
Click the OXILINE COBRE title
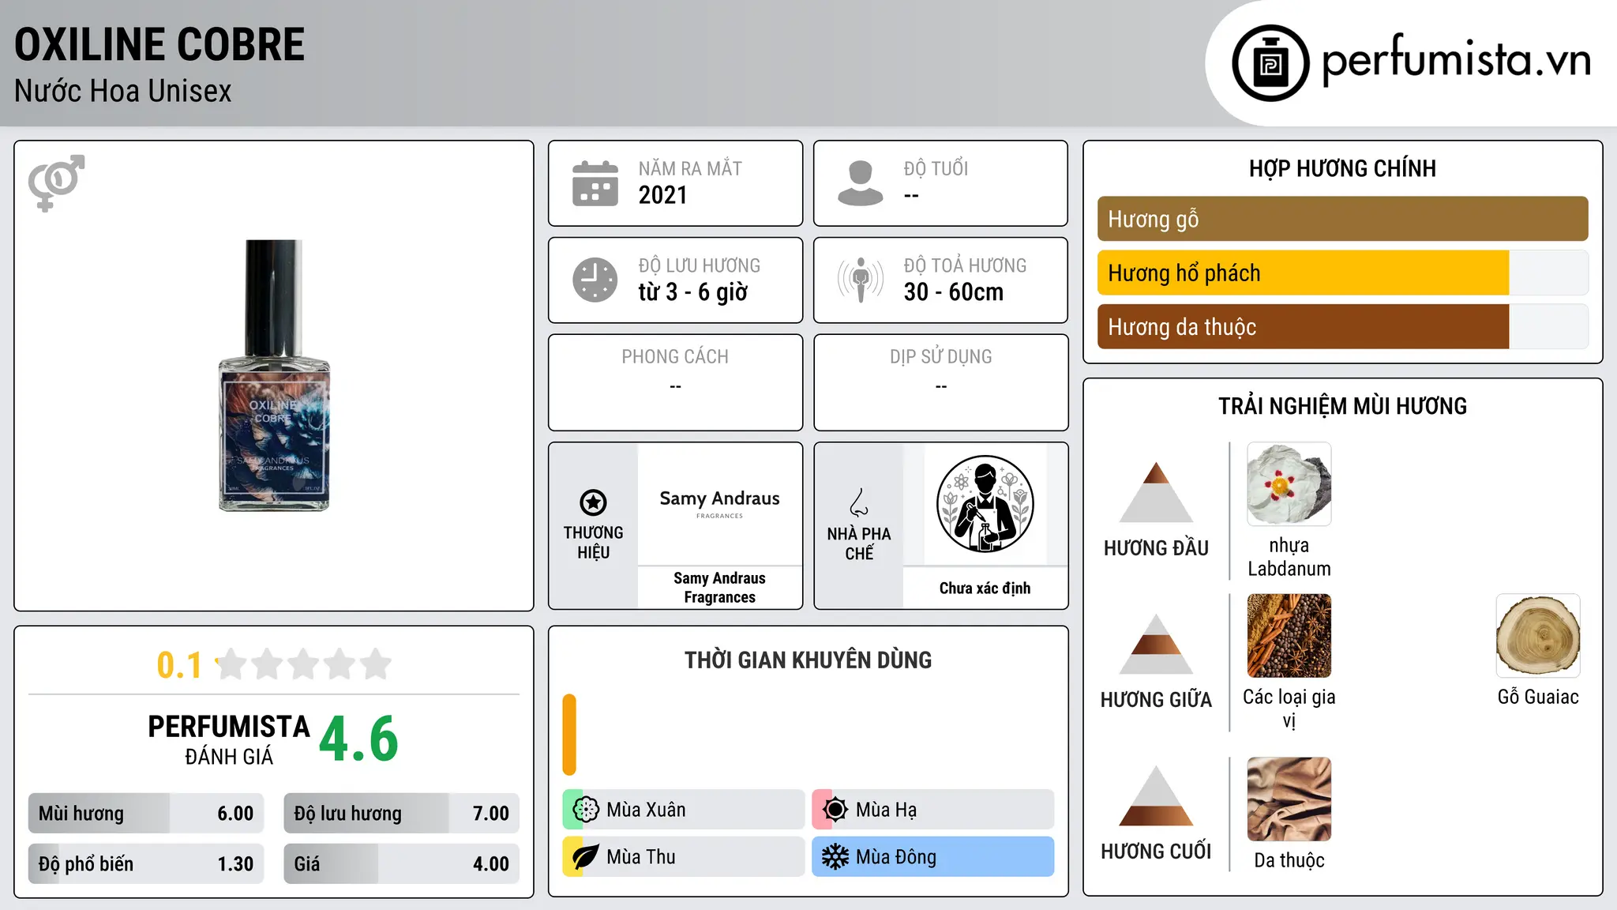pyautogui.click(x=159, y=44)
